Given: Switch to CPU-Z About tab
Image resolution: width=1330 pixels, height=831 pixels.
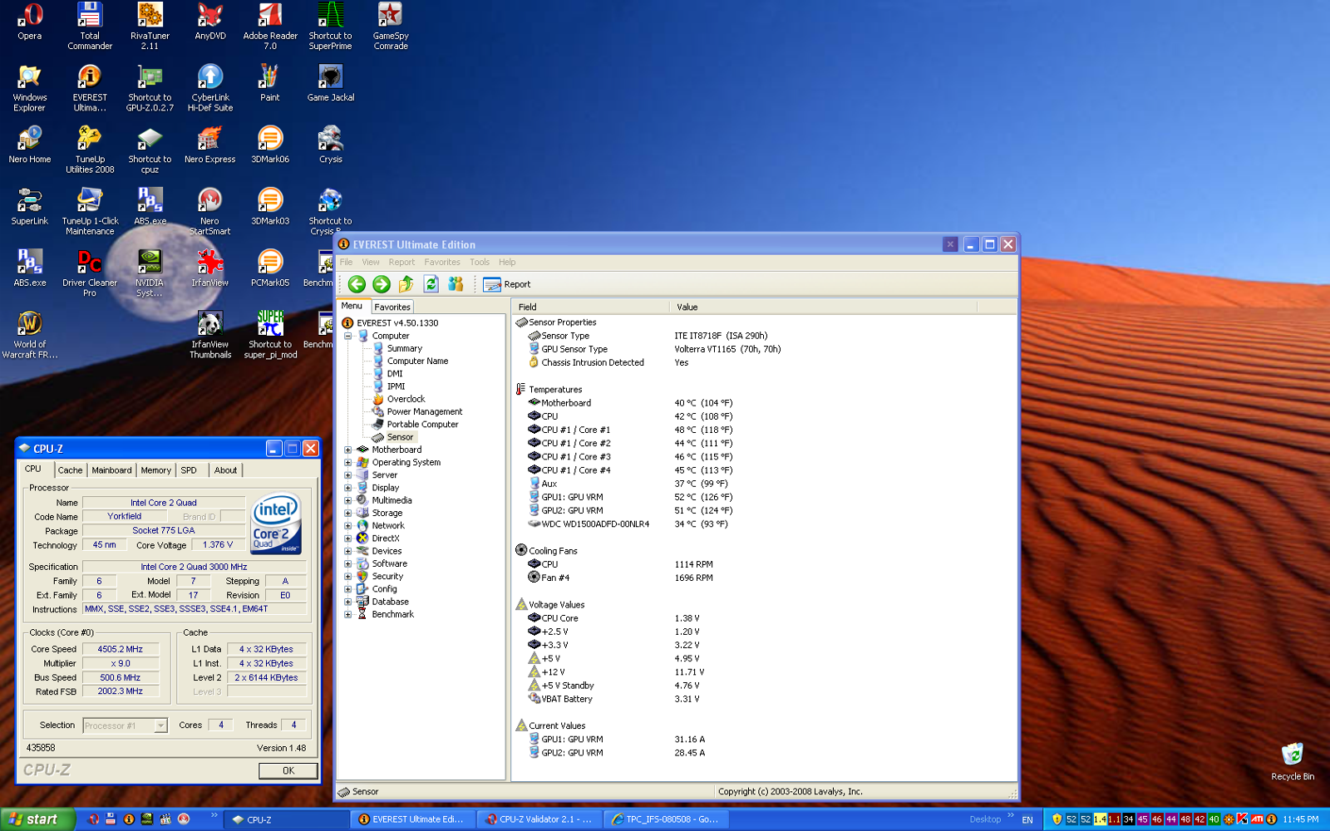Looking at the screenshot, I should point(225,470).
